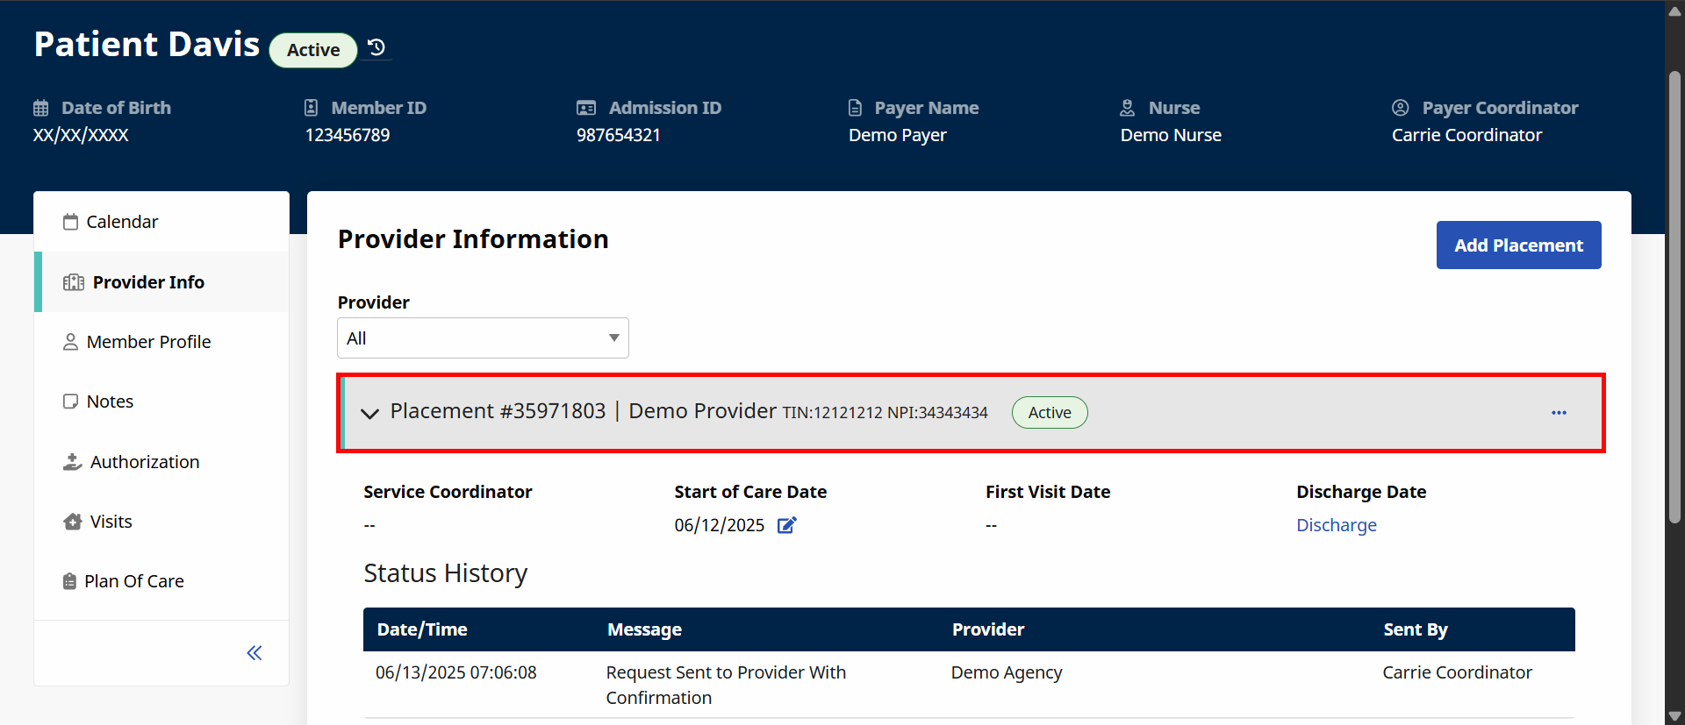Open the Provider dropdown showing All

[x=483, y=338]
